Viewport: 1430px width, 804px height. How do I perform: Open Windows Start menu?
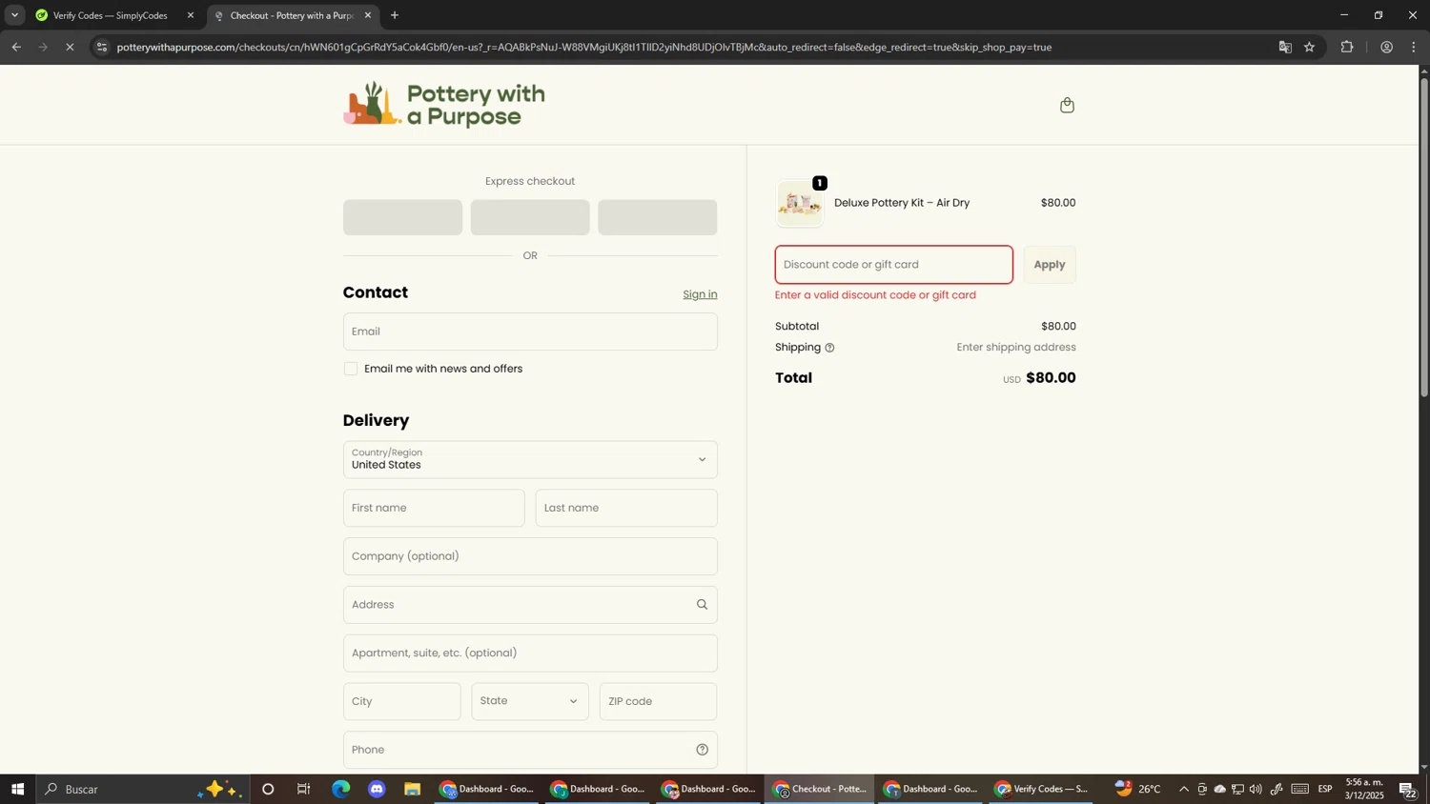(x=17, y=789)
